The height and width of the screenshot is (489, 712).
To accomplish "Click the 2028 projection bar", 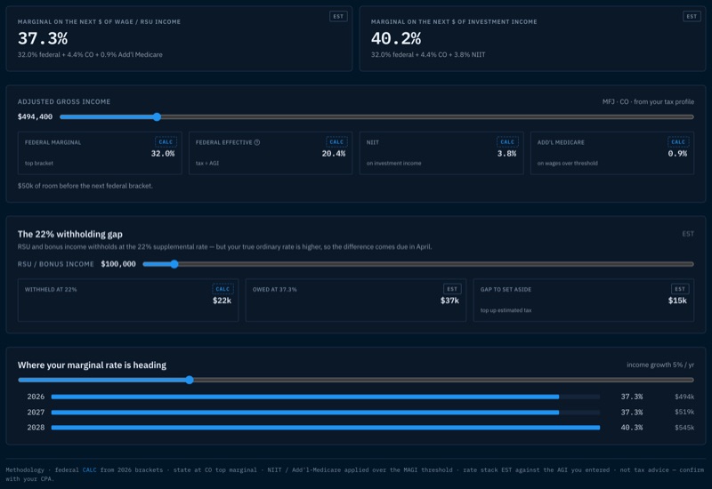I will 326,428.
